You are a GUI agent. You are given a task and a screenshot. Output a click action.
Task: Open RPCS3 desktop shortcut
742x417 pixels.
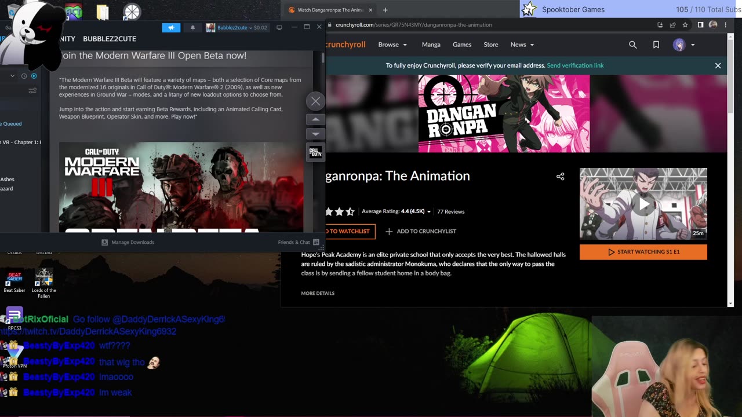[14, 319]
